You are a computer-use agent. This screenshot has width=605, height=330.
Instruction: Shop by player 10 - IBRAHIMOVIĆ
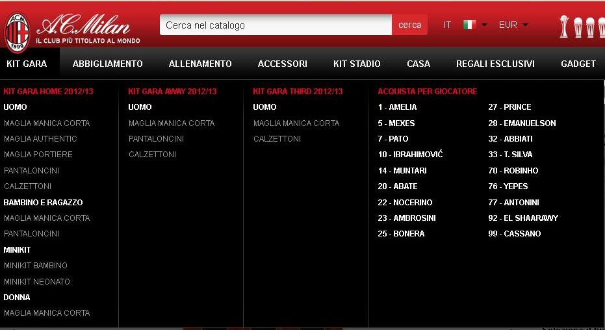[x=410, y=155]
